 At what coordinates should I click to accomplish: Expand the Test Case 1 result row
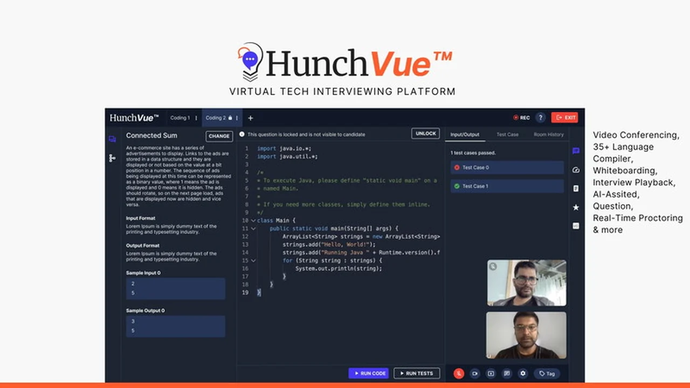[507, 186]
